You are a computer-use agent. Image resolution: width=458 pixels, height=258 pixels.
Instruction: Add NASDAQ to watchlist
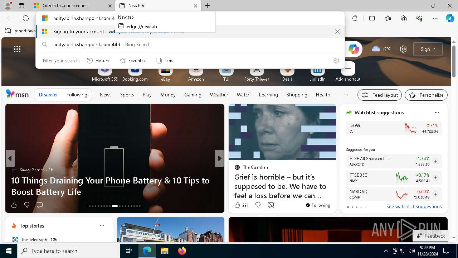[435, 194]
